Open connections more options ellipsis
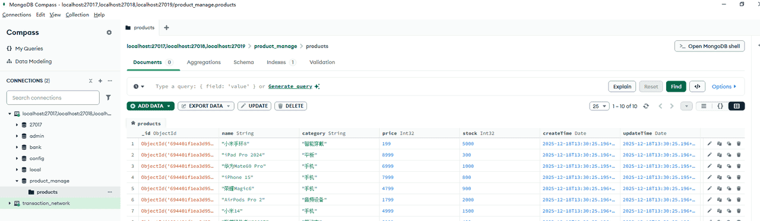 click(110, 81)
